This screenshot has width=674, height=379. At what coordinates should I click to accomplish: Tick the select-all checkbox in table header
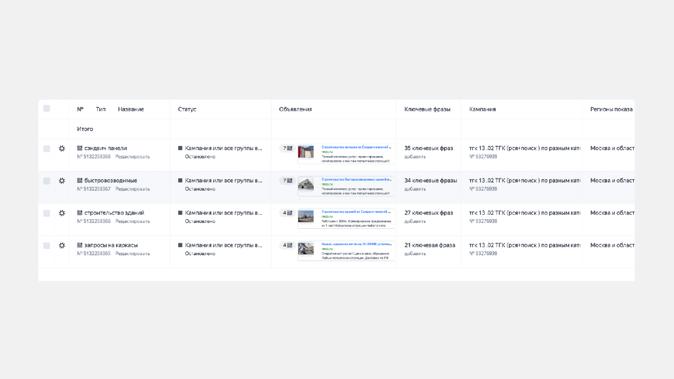(x=47, y=109)
